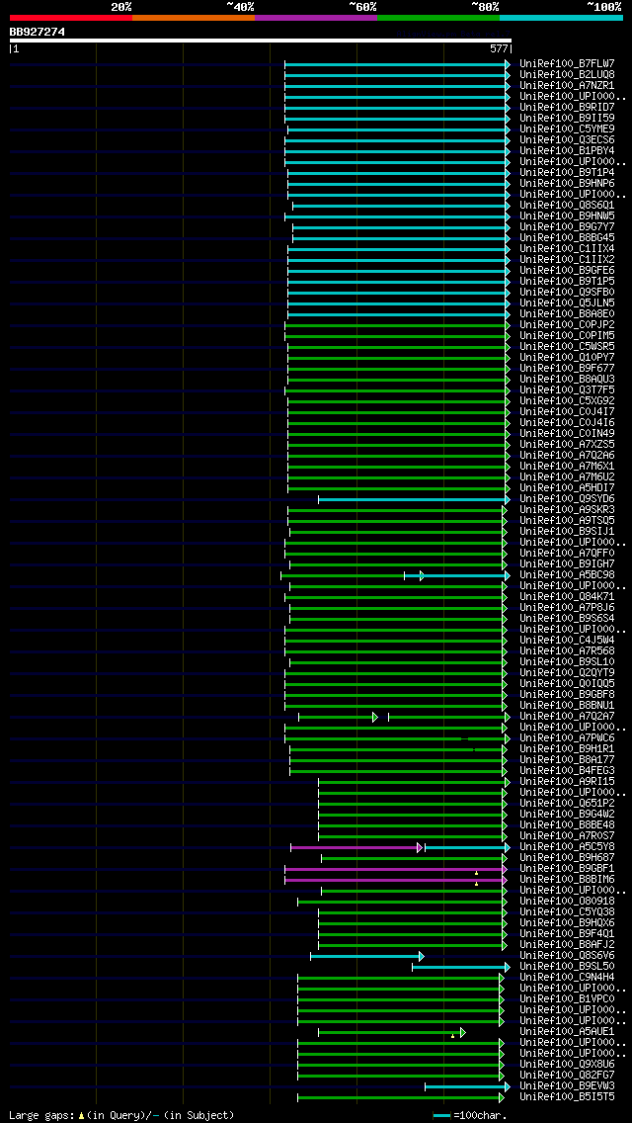Select the UniRef100_A9SKR3 label
Screen dimensions: 632x1123
[568, 509]
